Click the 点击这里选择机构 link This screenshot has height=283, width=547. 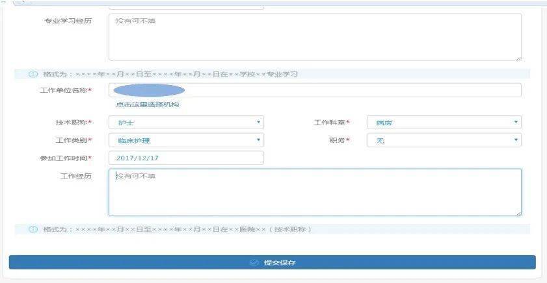(147, 105)
